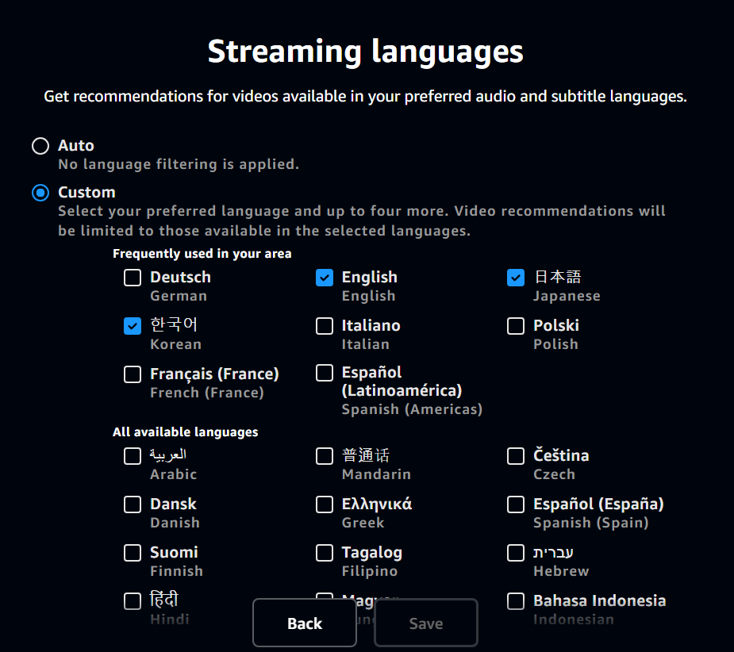Check the Greek language checkbox
Screen dimensions: 734x652
(324, 504)
